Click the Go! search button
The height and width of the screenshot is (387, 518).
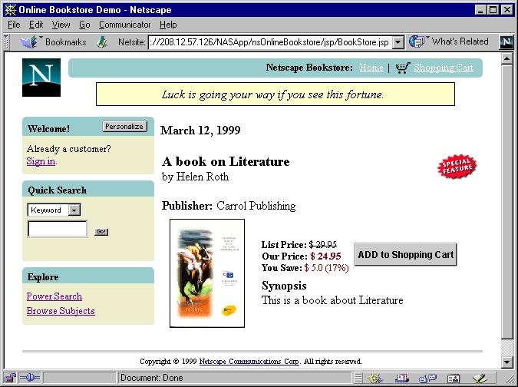[x=101, y=232]
